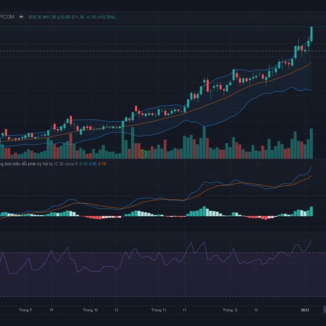Screen dimensions: 326x326
Task: Click the UPCOM symbol label
Action: [7, 17]
